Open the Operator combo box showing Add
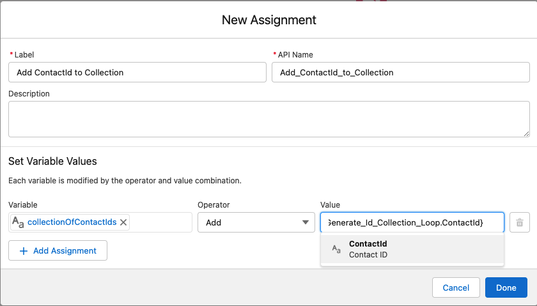The height and width of the screenshot is (306, 537). [x=253, y=222]
